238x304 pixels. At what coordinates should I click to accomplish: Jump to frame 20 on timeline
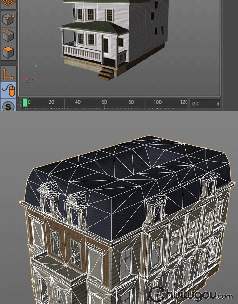[x=51, y=102]
